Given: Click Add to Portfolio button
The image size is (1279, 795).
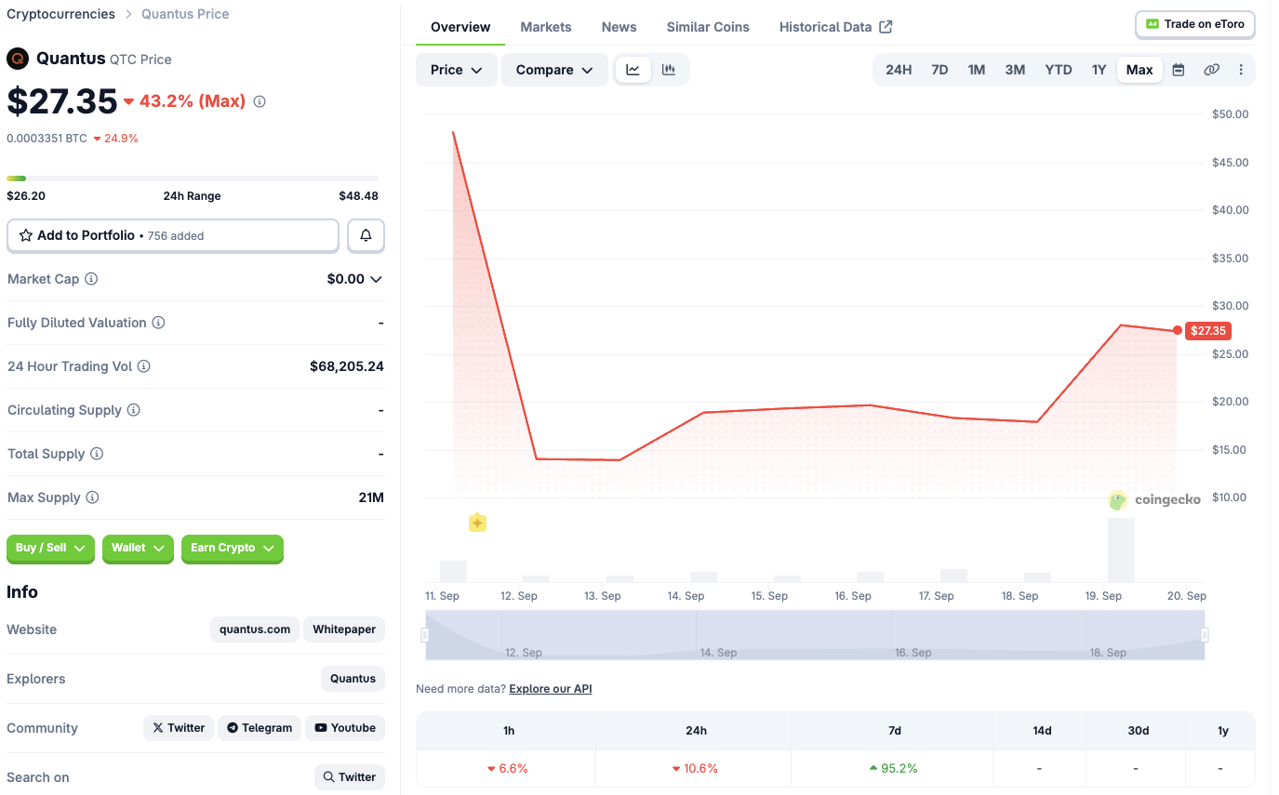Looking at the screenshot, I should click(173, 235).
